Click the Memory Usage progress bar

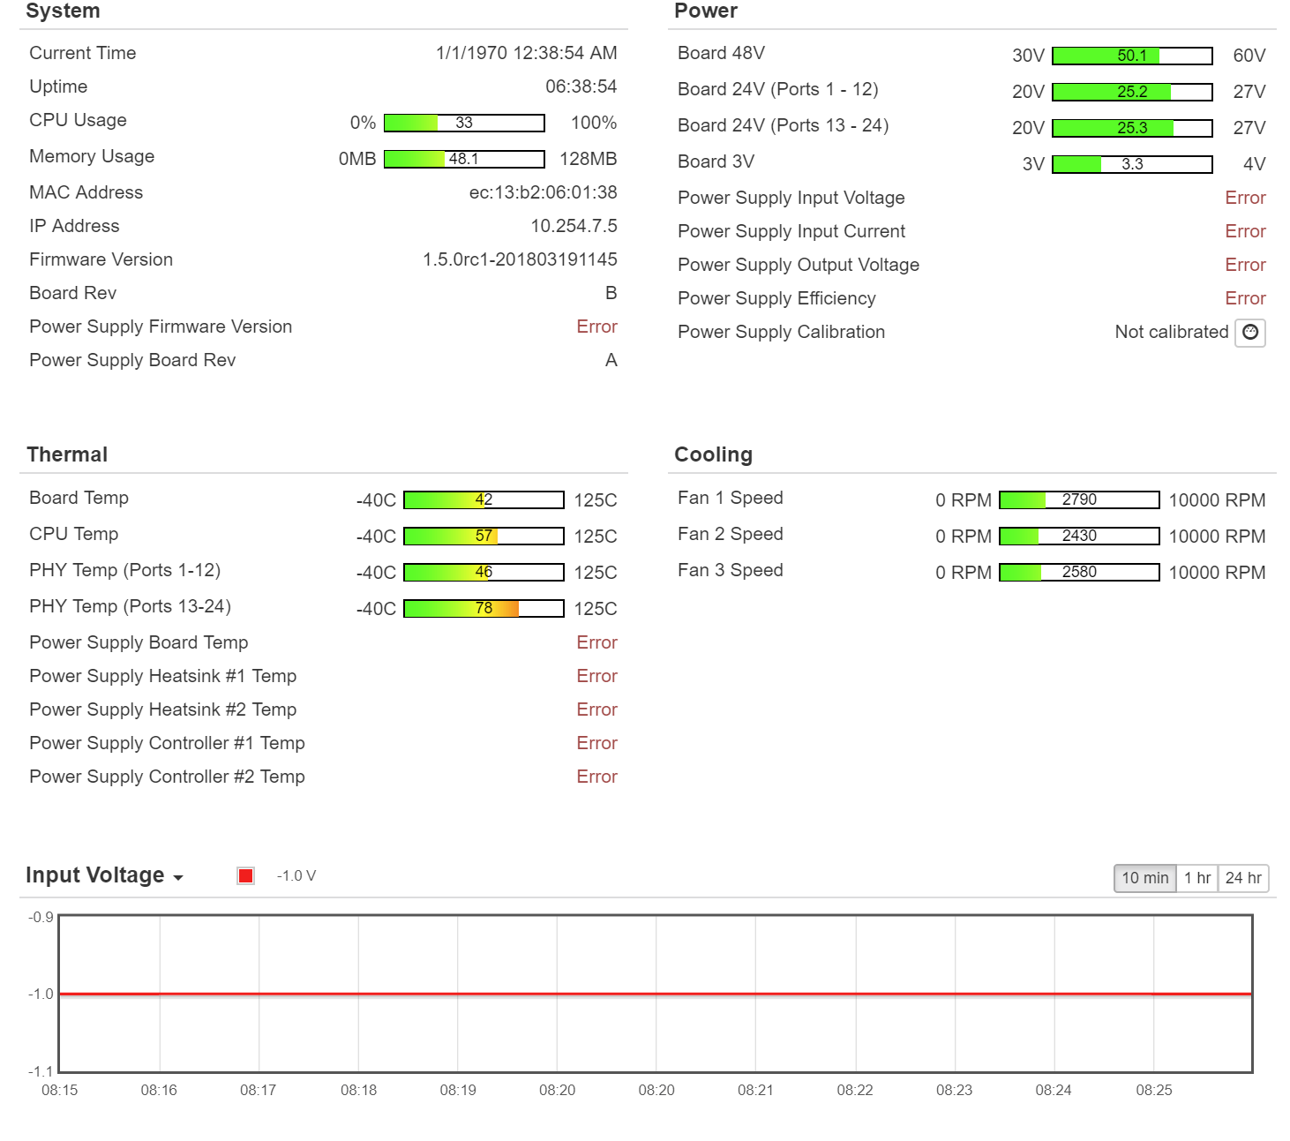pyautogui.click(x=464, y=159)
